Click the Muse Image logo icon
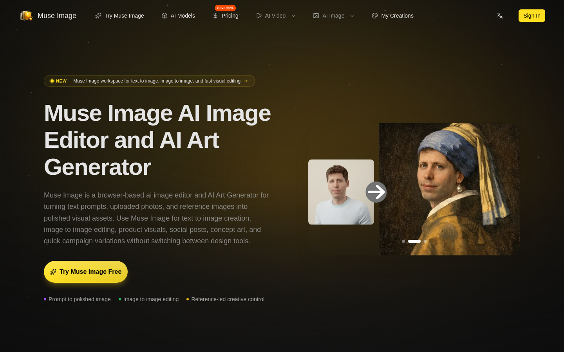564x352 pixels. pos(27,16)
